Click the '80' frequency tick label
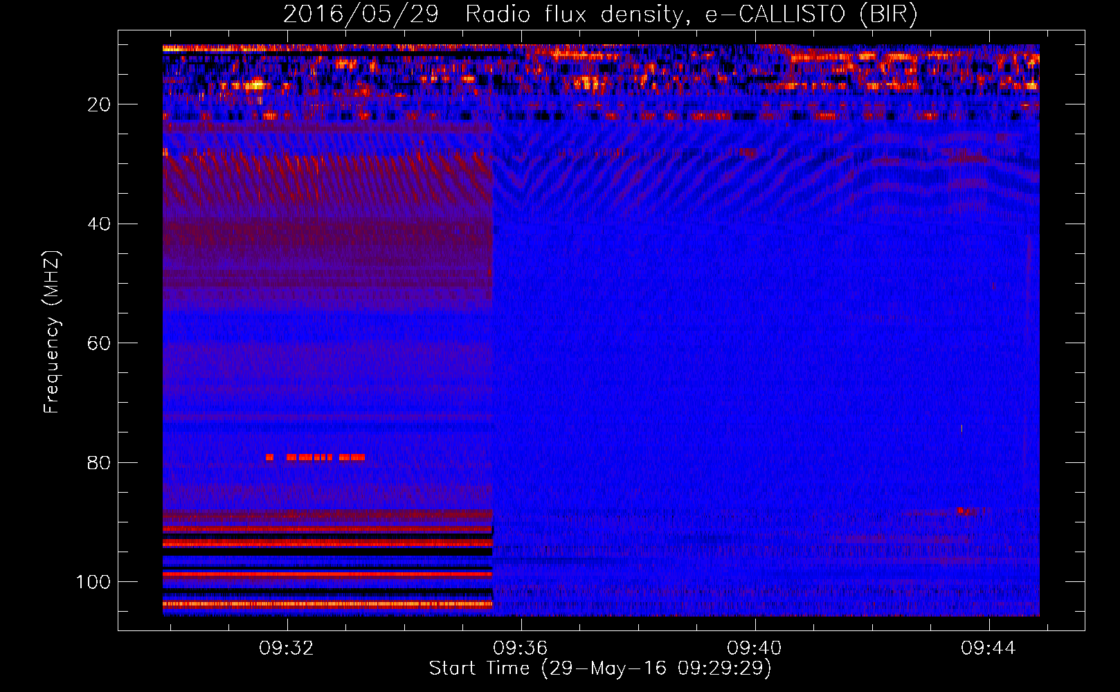 (100, 463)
